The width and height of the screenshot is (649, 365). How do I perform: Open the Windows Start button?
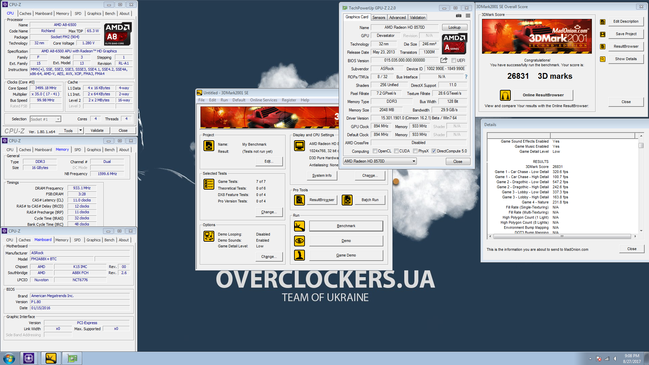(9, 358)
